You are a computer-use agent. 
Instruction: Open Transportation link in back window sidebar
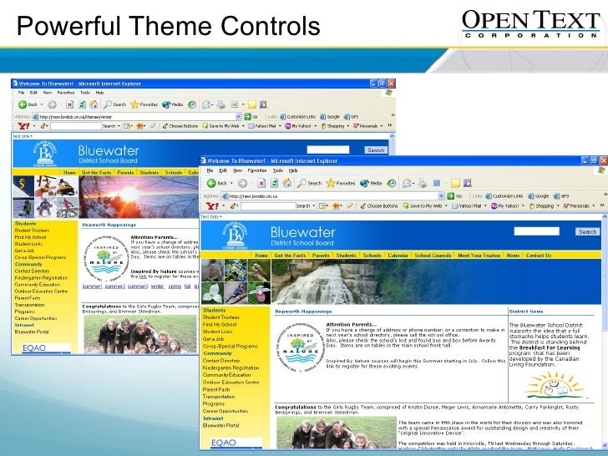[x=29, y=305]
